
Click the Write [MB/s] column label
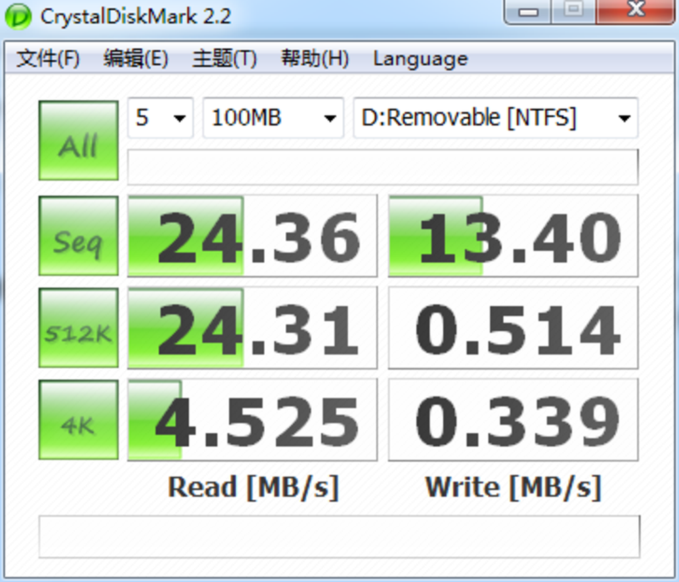point(513,488)
